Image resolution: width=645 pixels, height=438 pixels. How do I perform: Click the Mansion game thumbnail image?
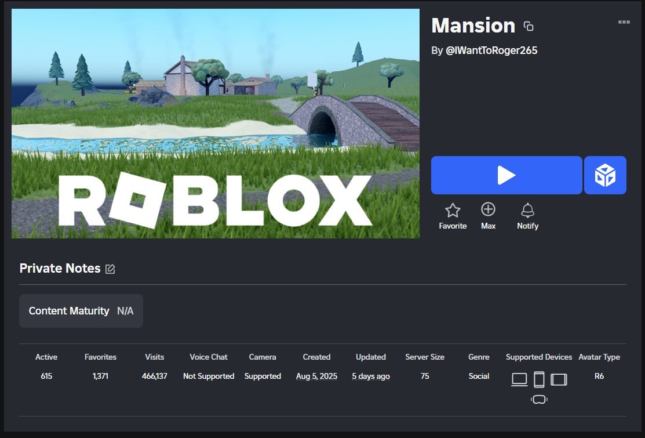tap(216, 124)
